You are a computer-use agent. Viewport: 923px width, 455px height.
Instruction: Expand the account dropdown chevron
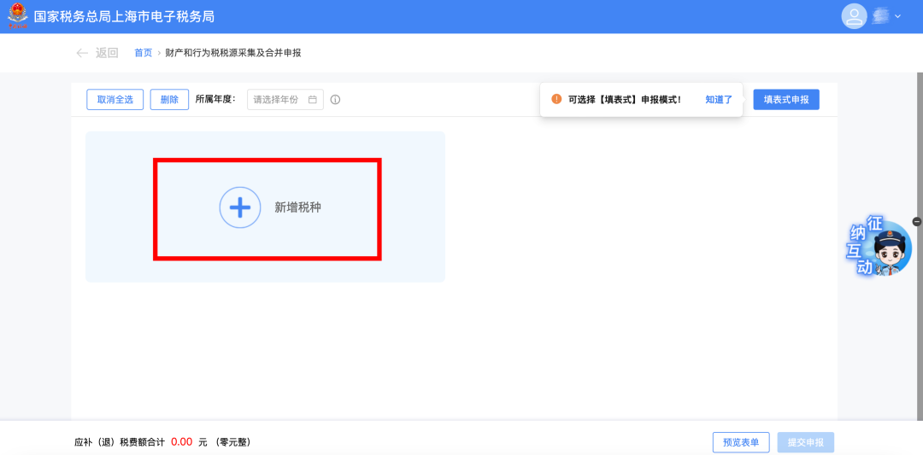[x=897, y=16]
